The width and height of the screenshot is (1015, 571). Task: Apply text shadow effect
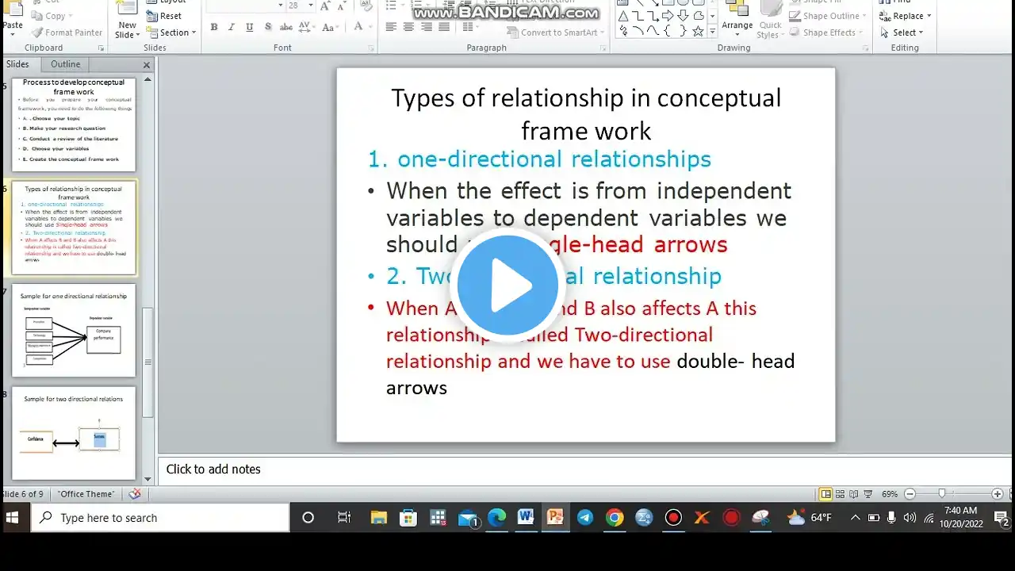[x=267, y=27]
